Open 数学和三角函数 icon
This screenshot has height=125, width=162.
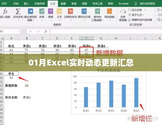point(98,11)
